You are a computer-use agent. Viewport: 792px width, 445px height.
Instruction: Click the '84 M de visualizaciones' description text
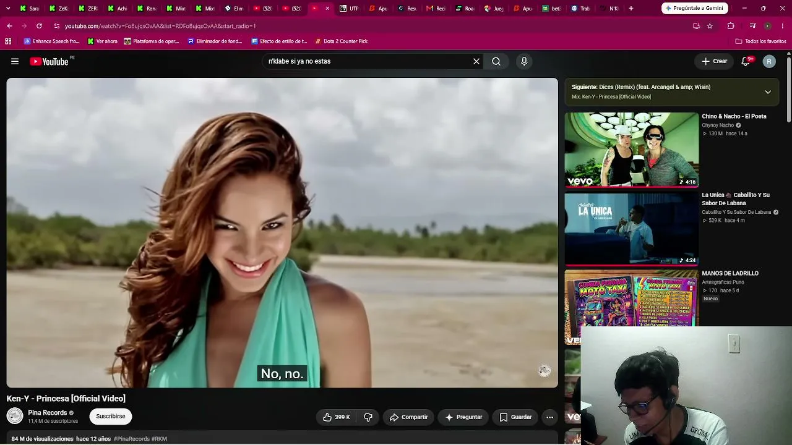(x=43, y=439)
